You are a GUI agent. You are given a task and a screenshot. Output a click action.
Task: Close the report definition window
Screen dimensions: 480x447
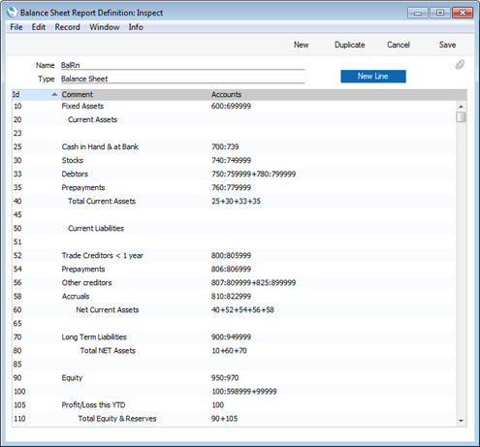click(x=463, y=13)
